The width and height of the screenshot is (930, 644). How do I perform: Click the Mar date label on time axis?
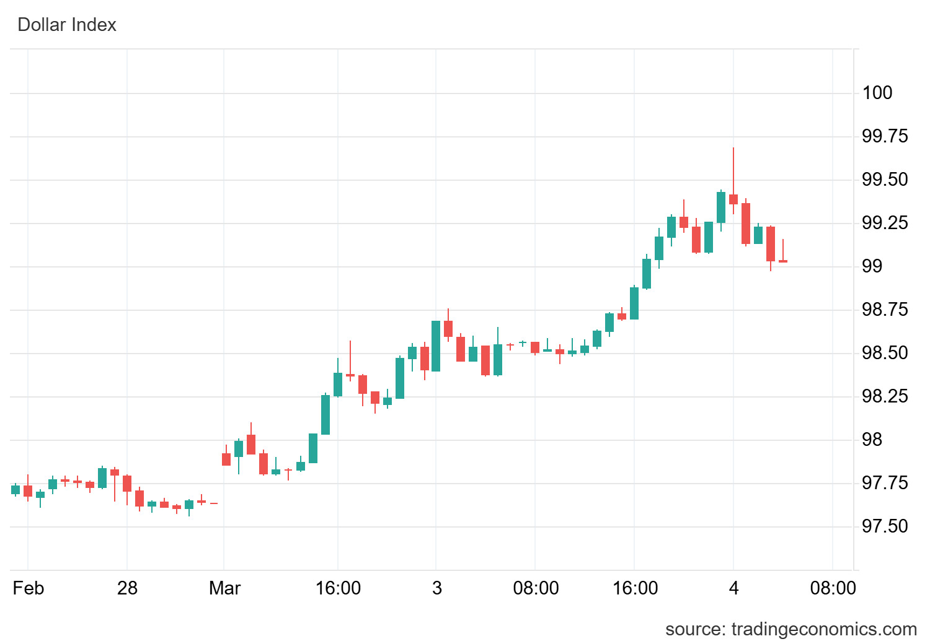tap(224, 588)
